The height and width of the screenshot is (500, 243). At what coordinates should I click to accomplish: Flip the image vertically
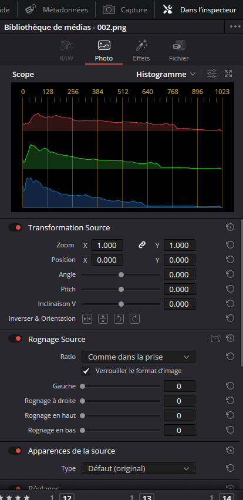(103, 318)
